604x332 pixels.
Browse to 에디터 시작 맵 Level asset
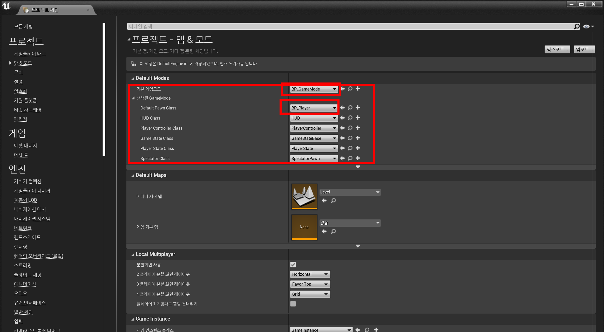pos(334,200)
